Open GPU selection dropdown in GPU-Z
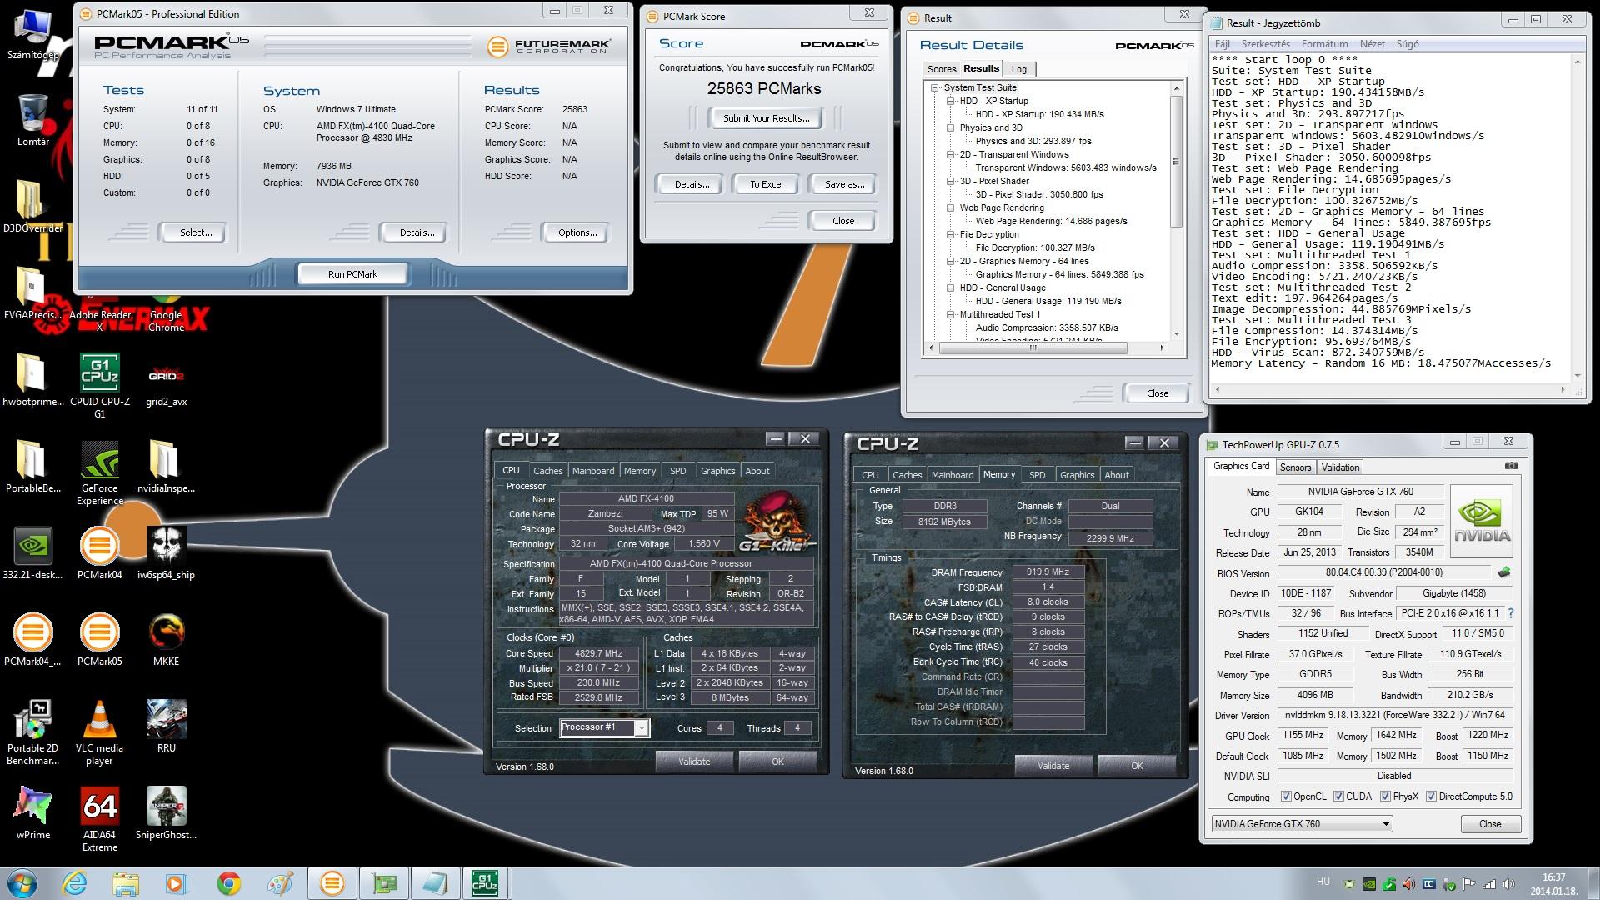Image resolution: width=1600 pixels, height=900 pixels. tap(1302, 824)
